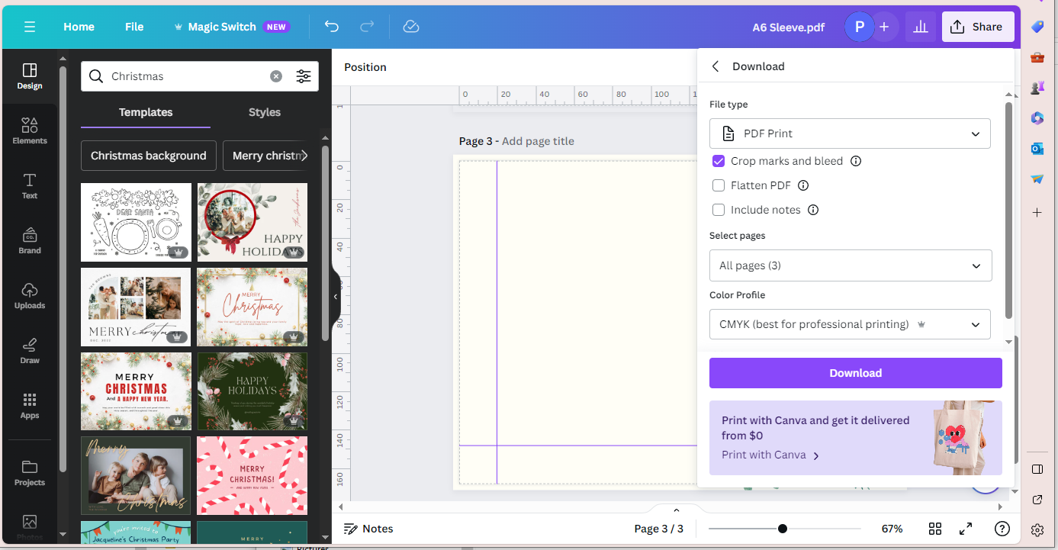Adjust the zoom slider handle
Screen dimensions: 1058x550
pyautogui.click(x=783, y=529)
